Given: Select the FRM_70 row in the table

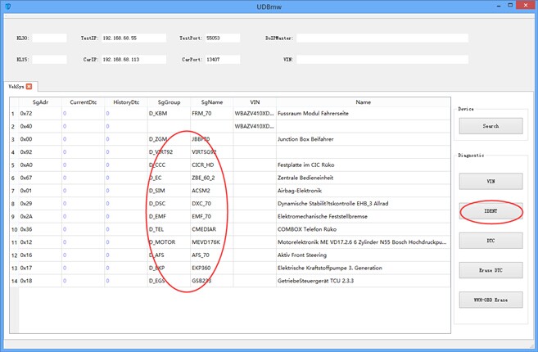Looking at the screenshot, I should [230, 114].
